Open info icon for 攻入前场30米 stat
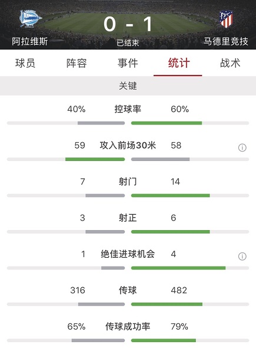The height and width of the screenshot is (348, 256). (242, 147)
